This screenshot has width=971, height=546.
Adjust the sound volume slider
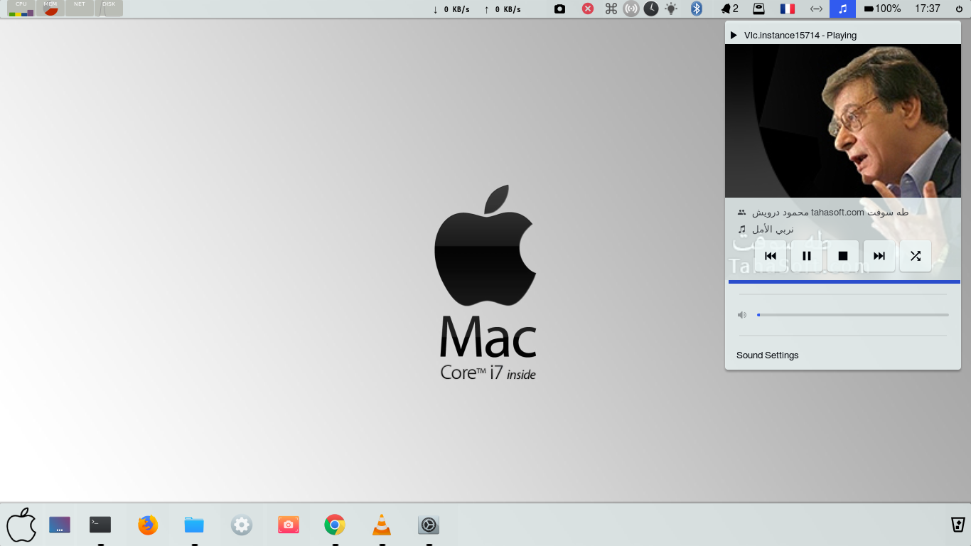(x=853, y=314)
